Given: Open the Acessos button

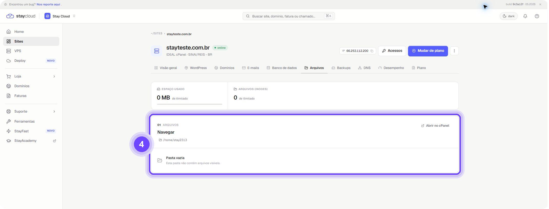Looking at the screenshot, I should click(x=392, y=51).
